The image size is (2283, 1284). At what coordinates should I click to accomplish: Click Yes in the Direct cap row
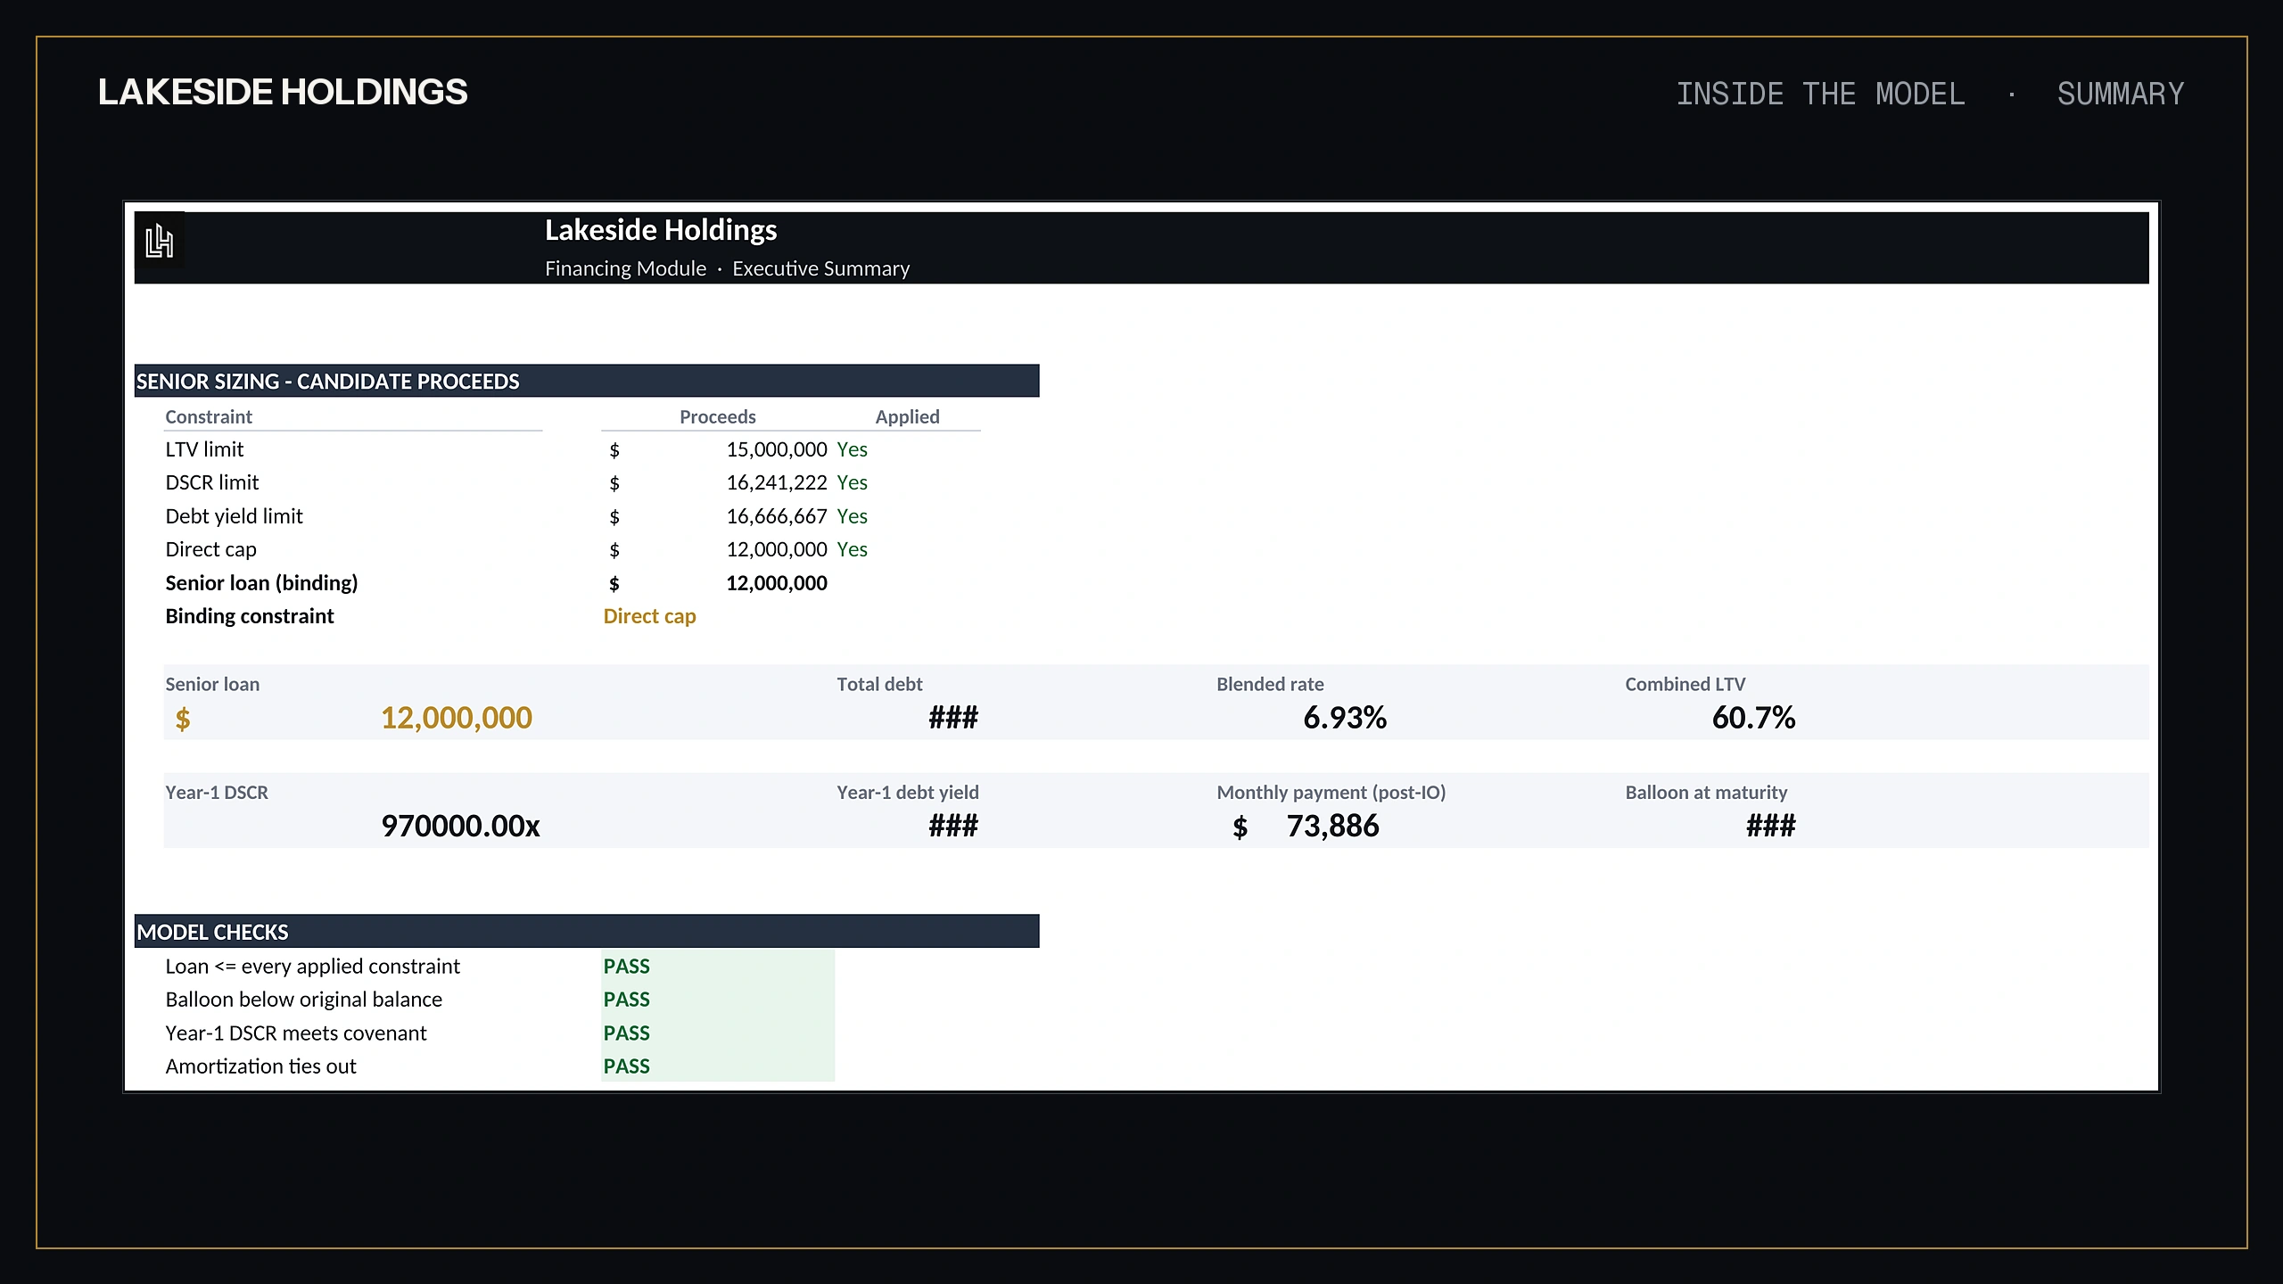tap(852, 549)
